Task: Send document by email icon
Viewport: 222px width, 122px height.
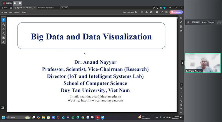Action: [166, 12]
